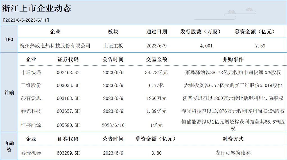The image size is (287, 160).
Task: Click the share count 4,001
Action: click(206, 46)
